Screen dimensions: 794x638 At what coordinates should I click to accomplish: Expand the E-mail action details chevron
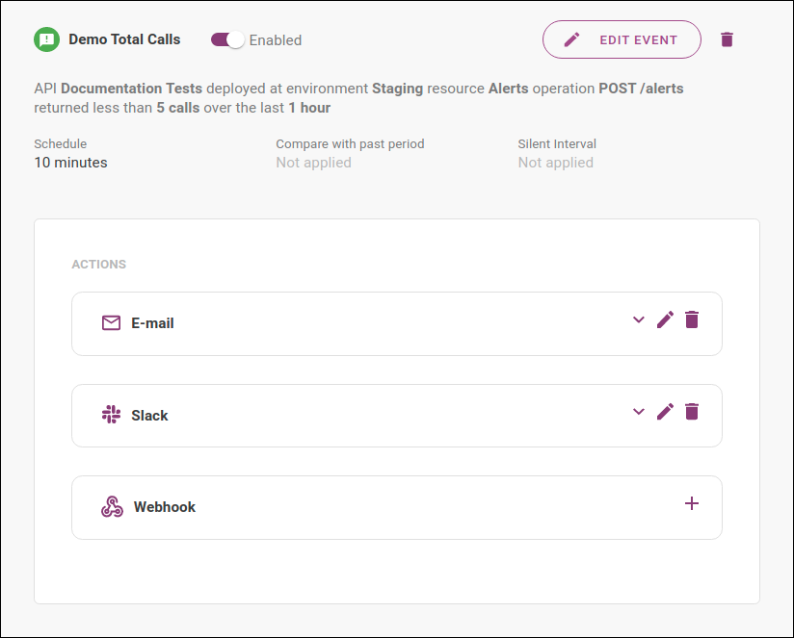pyautogui.click(x=638, y=319)
